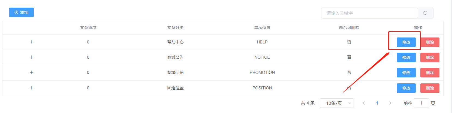Screen dimensions: 452x113
Task: Click the search magnifier icon button
Action: [425, 13]
